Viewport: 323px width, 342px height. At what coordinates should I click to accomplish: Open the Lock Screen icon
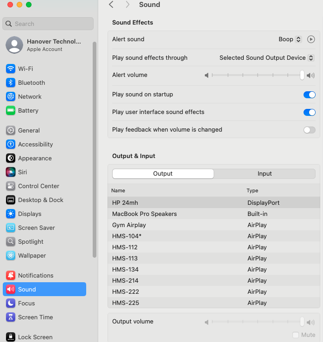point(11,337)
